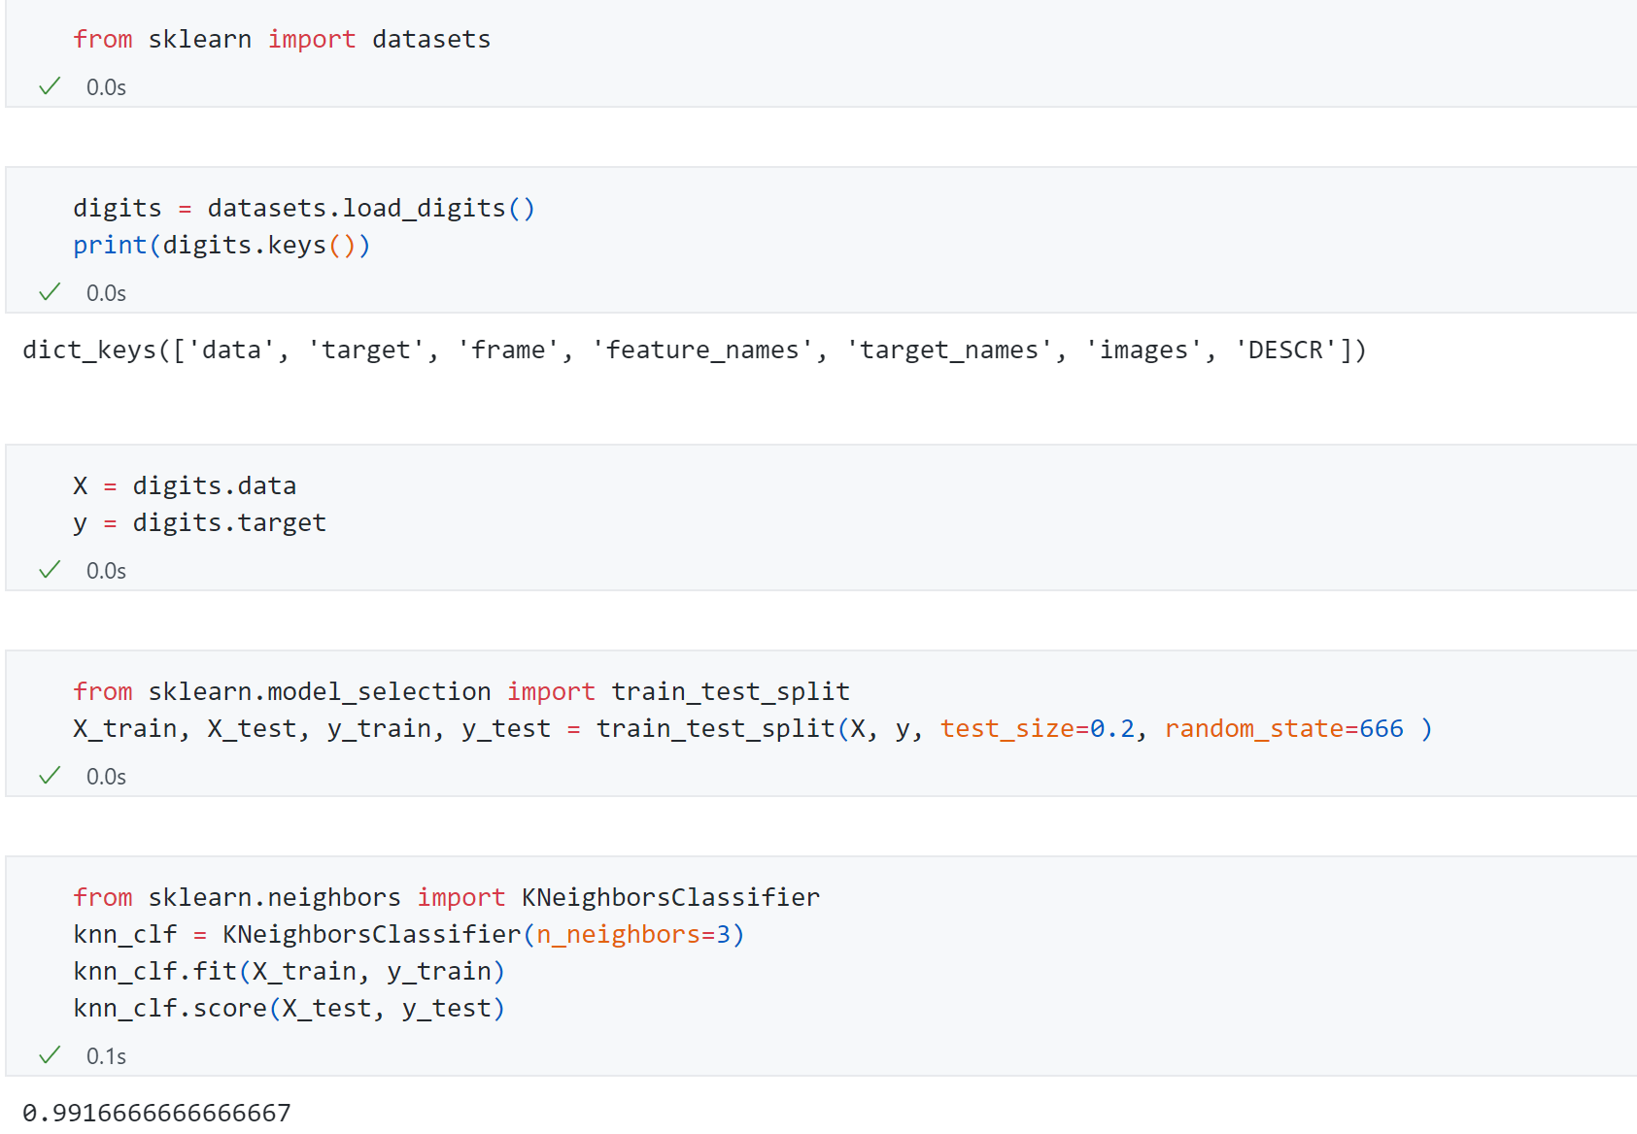Screen dimensions: 1637x1134
Task: Click the test_size=0.2 argument
Action: coord(1037,729)
